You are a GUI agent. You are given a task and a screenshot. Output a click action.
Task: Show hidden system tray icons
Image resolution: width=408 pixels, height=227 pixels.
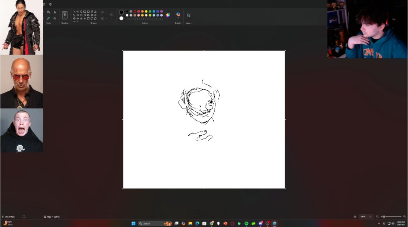379,223
